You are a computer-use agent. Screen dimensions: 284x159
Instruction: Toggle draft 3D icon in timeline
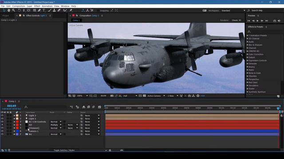[77, 107]
